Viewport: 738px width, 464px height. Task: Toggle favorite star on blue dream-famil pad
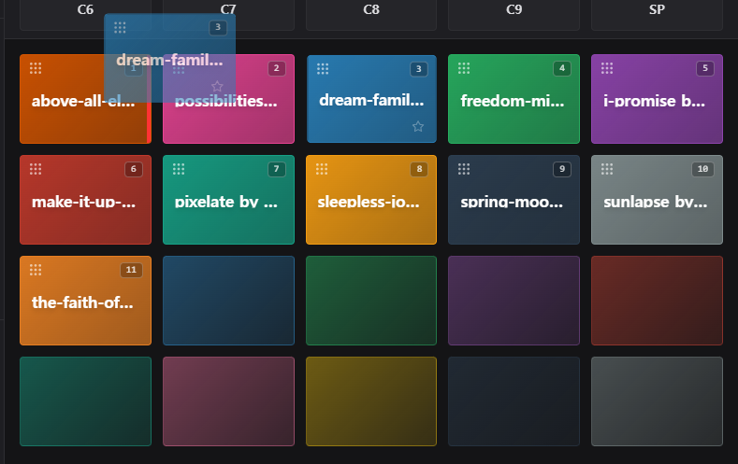pyautogui.click(x=418, y=126)
